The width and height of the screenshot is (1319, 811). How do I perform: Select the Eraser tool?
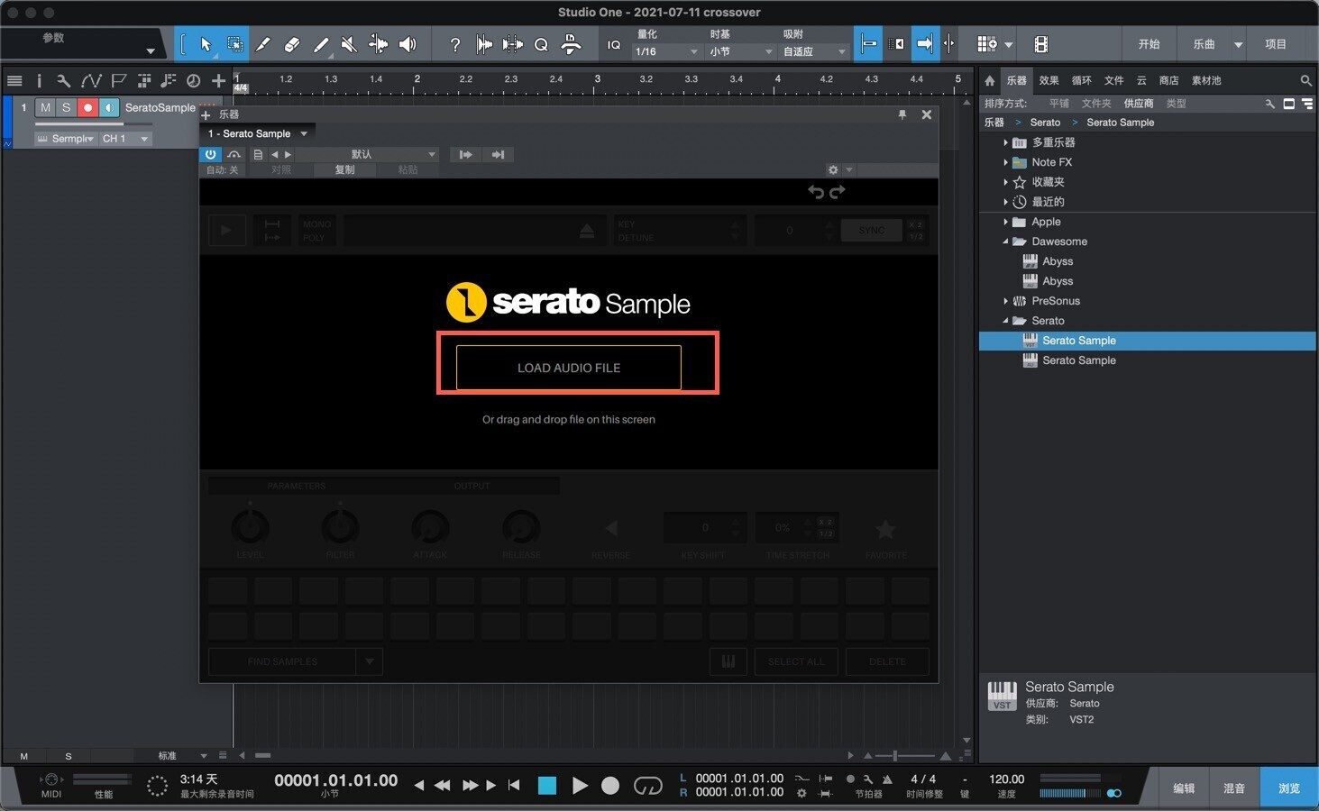point(291,44)
